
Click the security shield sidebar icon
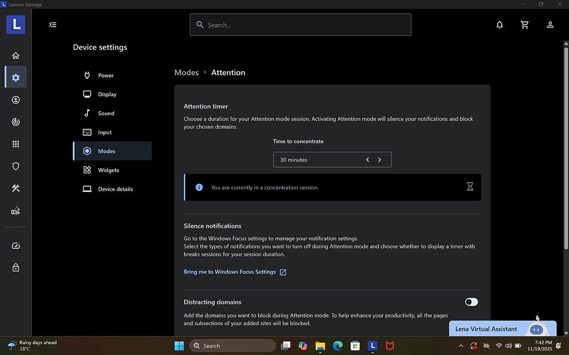pos(16,166)
